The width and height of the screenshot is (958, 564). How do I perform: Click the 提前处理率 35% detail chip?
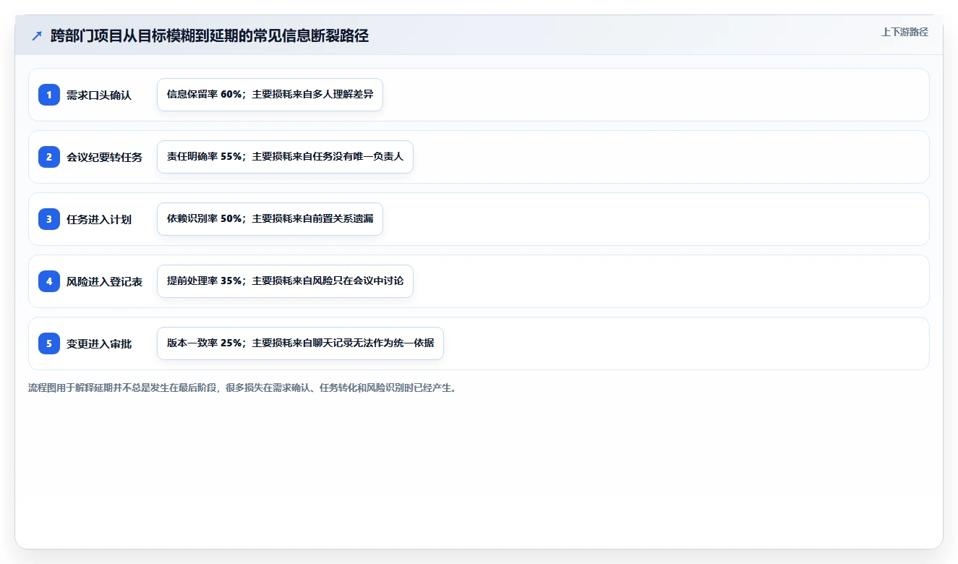285,281
